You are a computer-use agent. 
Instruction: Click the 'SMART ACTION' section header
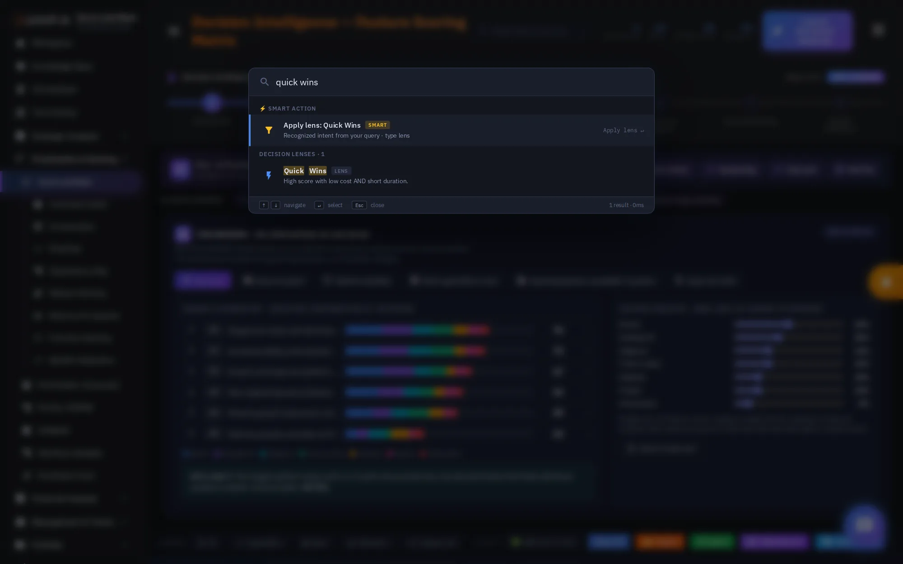click(x=288, y=109)
